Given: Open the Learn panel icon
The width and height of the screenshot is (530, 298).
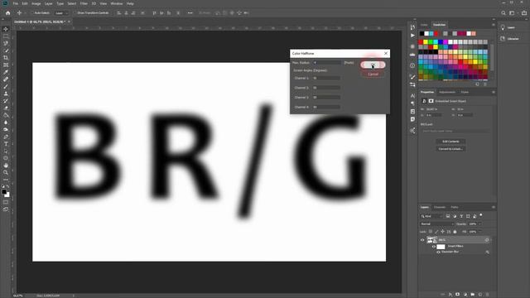Looking at the screenshot, I should pyautogui.click(x=503, y=27).
